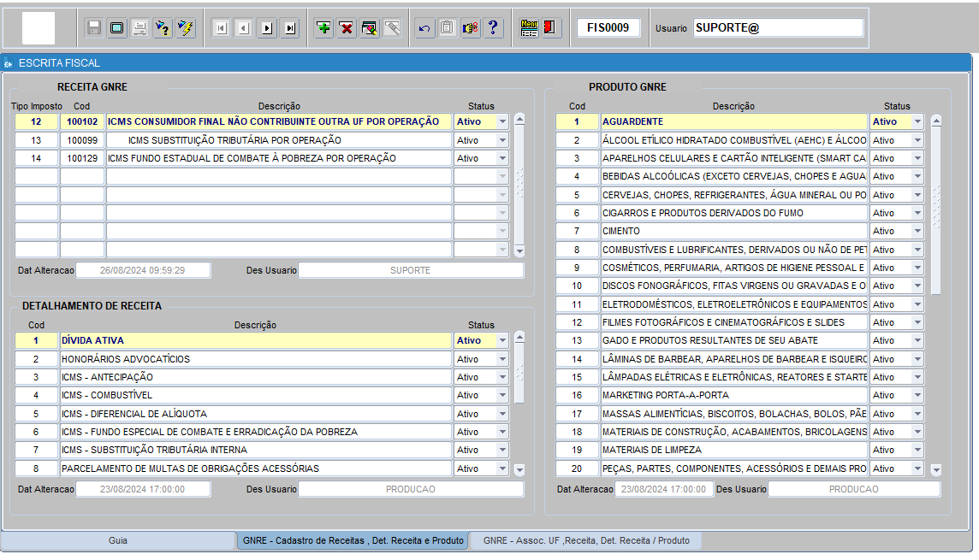Go to next record arrow icon
This screenshot has height=560, width=979.
coord(267,28)
